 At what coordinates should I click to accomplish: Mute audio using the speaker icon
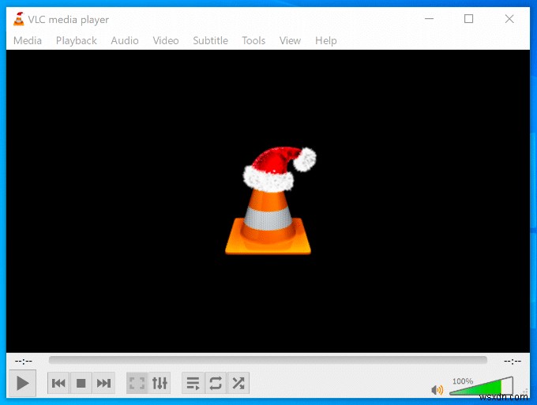point(437,389)
